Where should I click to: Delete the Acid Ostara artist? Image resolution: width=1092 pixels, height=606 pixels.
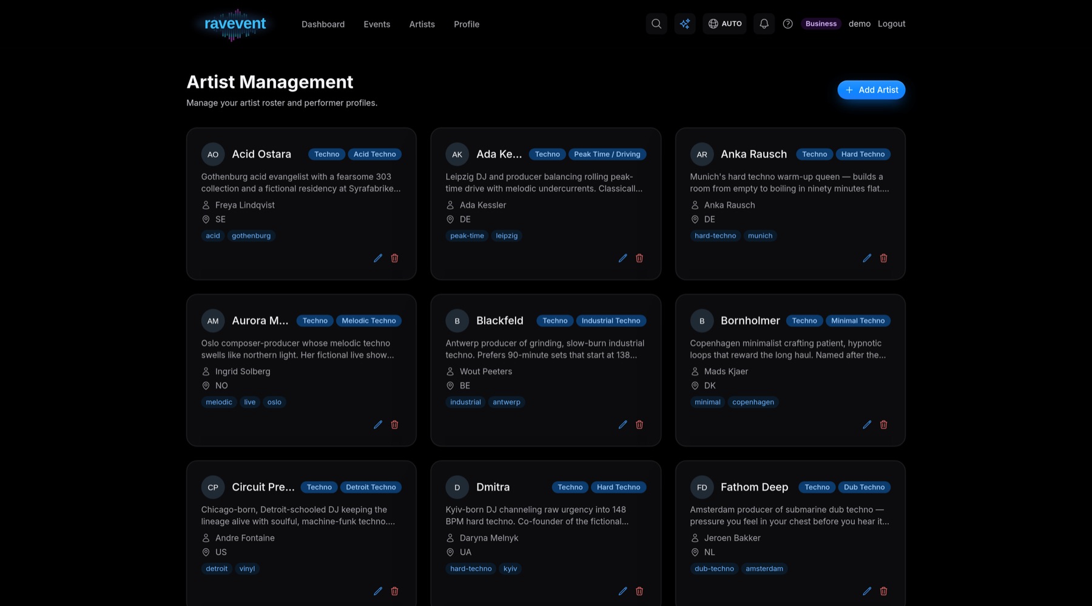point(395,258)
